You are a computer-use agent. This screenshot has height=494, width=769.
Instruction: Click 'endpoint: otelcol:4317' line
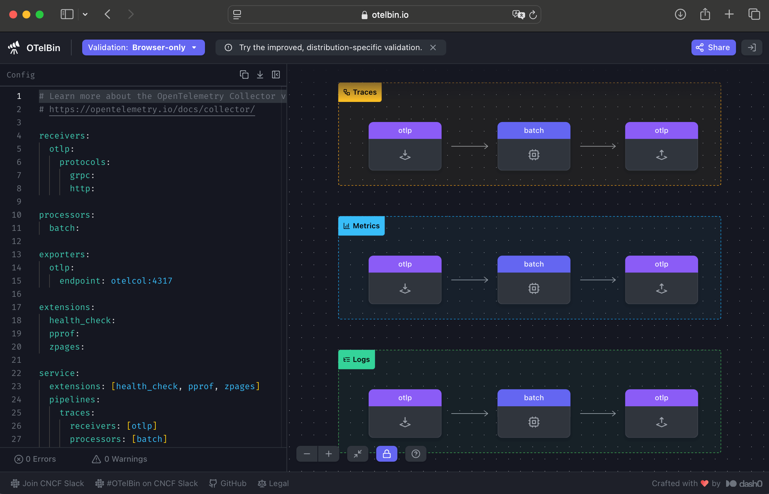pos(116,281)
